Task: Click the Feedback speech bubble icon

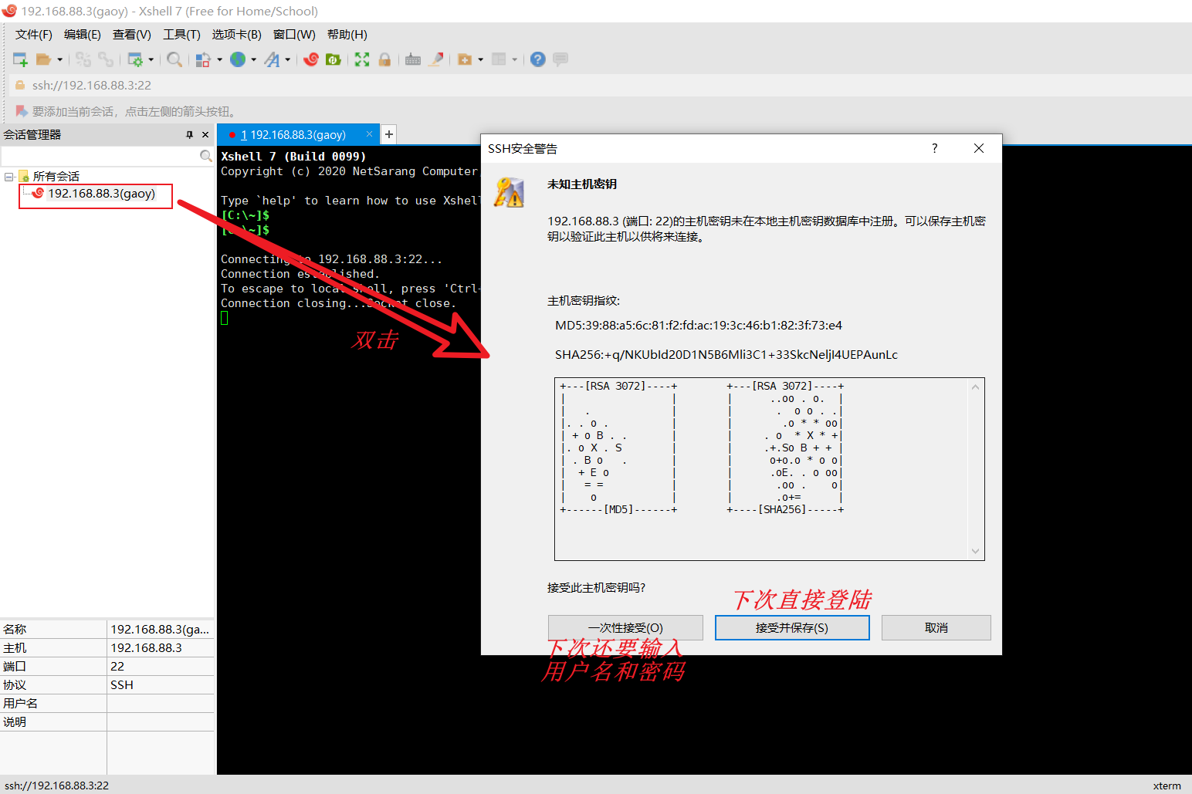Action: pos(560,59)
